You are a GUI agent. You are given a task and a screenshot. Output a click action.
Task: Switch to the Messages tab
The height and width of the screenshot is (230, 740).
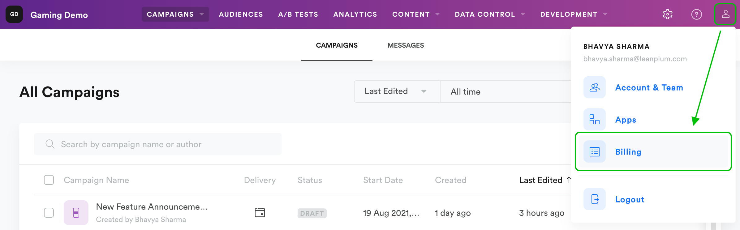click(x=406, y=45)
